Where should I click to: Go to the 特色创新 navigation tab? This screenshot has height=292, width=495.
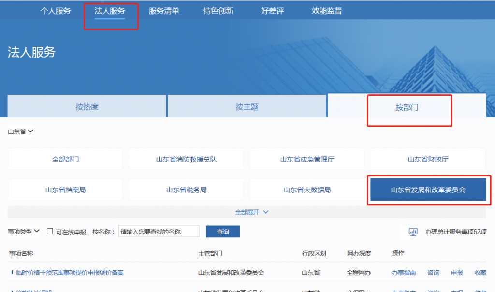(x=218, y=11)
